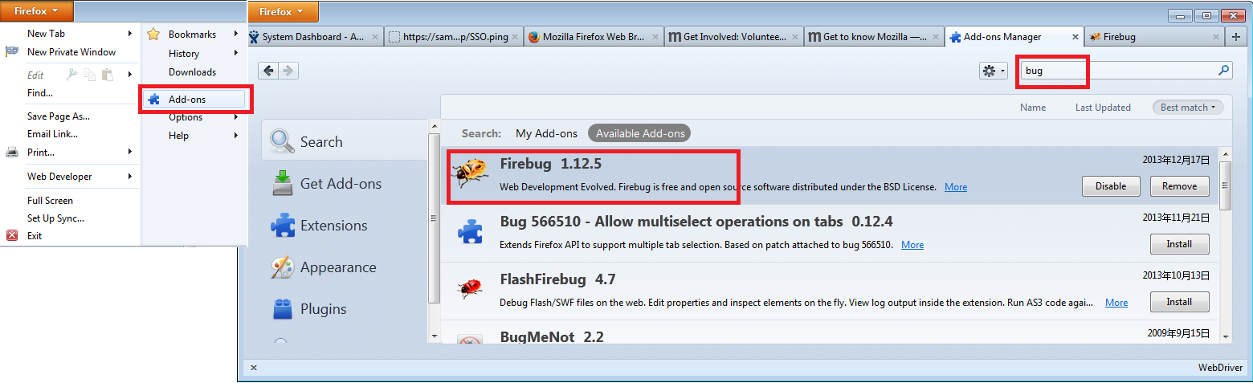
Task: Click the Bookmarks star icon
Action: click(x=153, y=34)
